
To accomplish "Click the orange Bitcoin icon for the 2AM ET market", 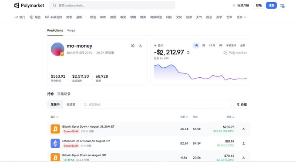I will pyautogui.click(x=55, y=129).
